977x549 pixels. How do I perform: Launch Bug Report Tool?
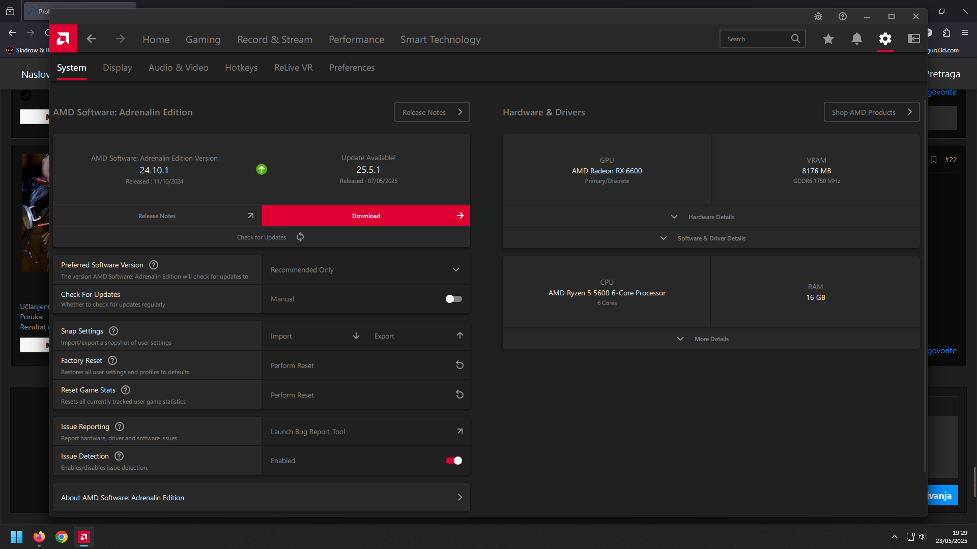click(366, 432)
